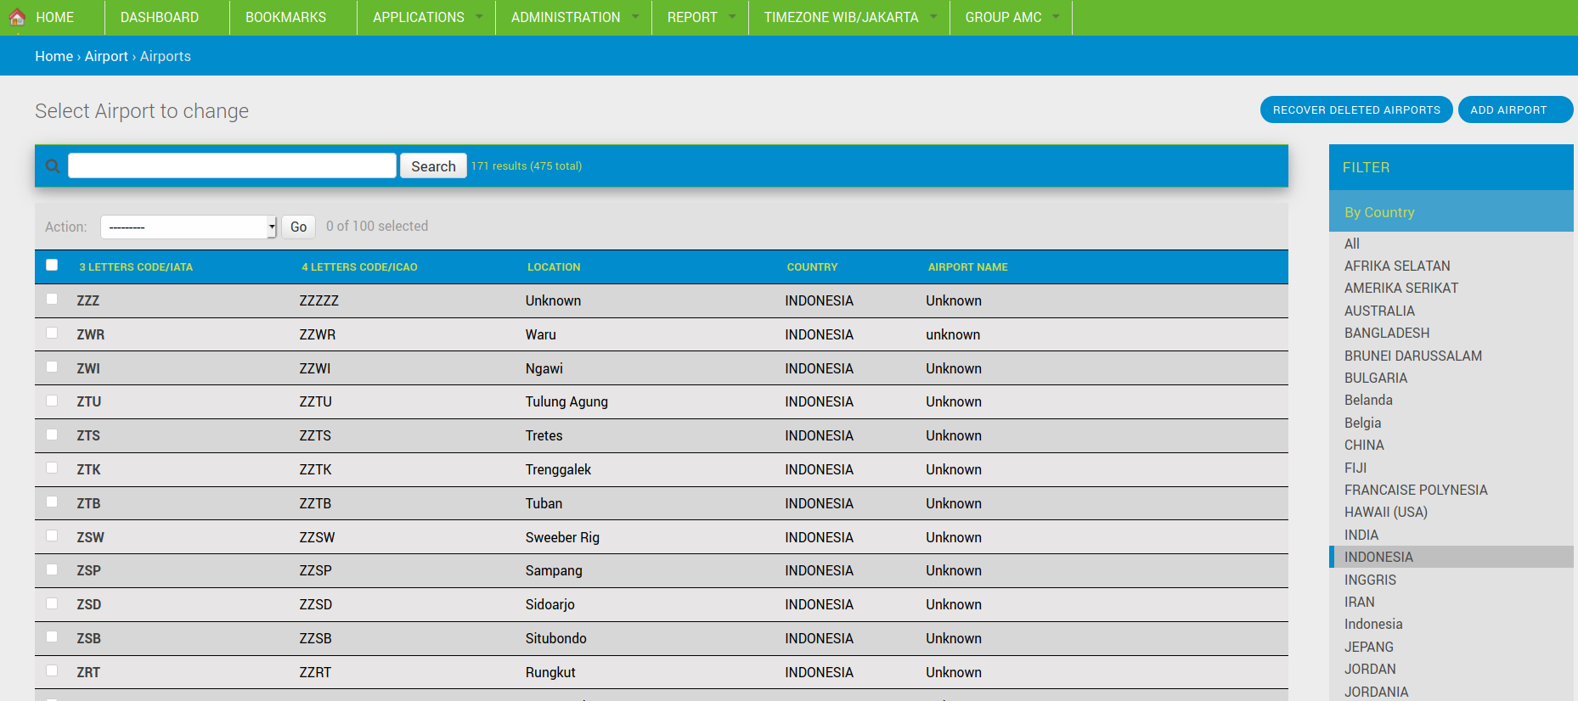Expand the Applications menu
The image size is (1578, 701).
(x=426, y=17)
